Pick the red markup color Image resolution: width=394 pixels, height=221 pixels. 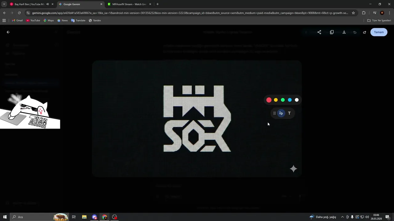pyautogui.click(x=269, y=100)
